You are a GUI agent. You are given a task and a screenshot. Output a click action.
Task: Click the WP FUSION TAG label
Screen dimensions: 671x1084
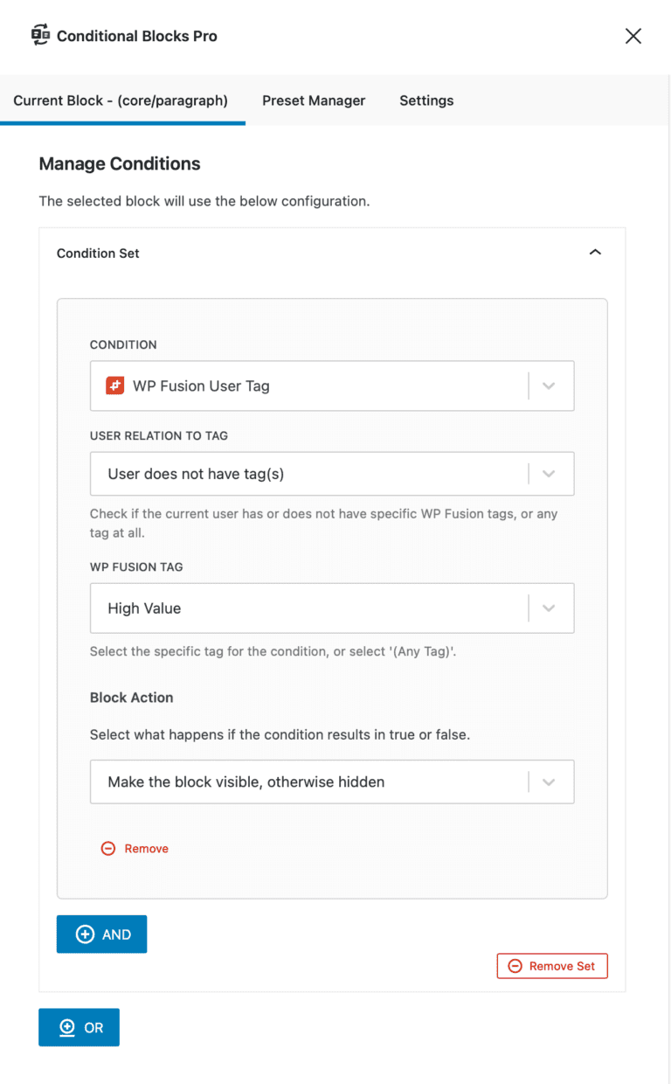click(136, 566)
